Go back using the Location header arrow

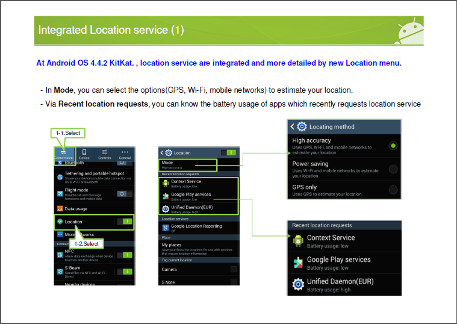coord(162,153)
